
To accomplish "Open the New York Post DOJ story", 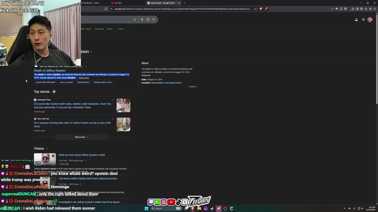I will [72, 125].
